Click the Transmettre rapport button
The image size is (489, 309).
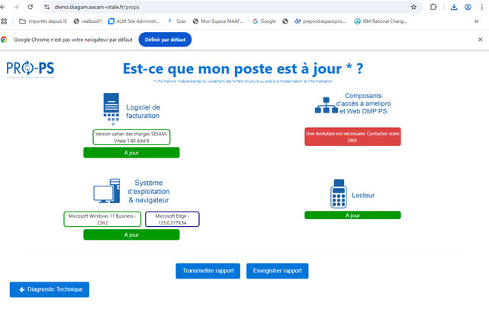coord(208,270)
